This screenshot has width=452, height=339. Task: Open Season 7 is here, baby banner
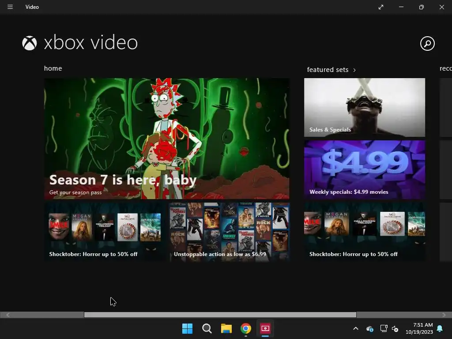click(x=166, y=139)
